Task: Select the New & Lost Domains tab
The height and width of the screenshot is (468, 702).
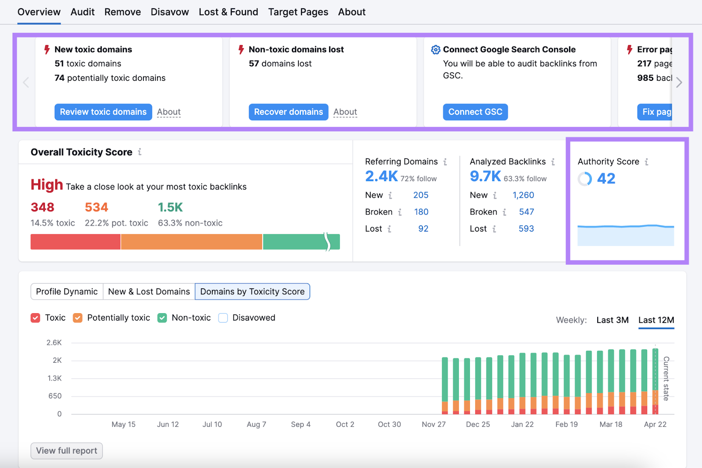Action: [149, 291]
